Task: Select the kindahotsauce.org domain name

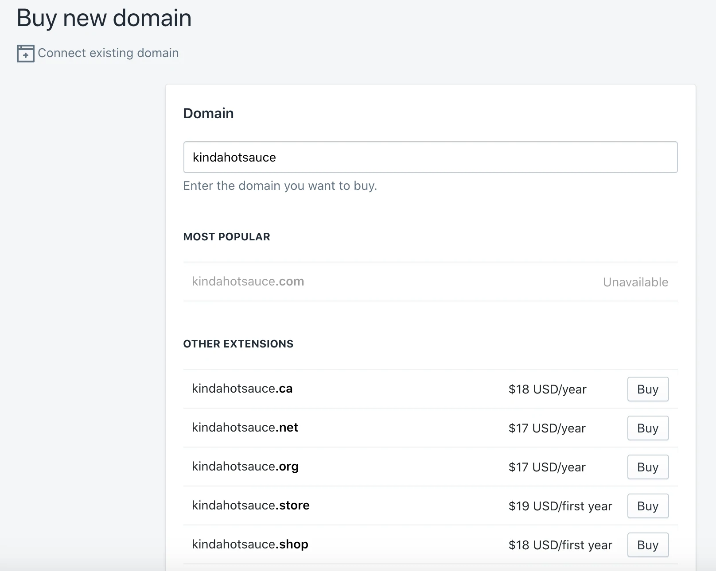Action: coord(245,467)
